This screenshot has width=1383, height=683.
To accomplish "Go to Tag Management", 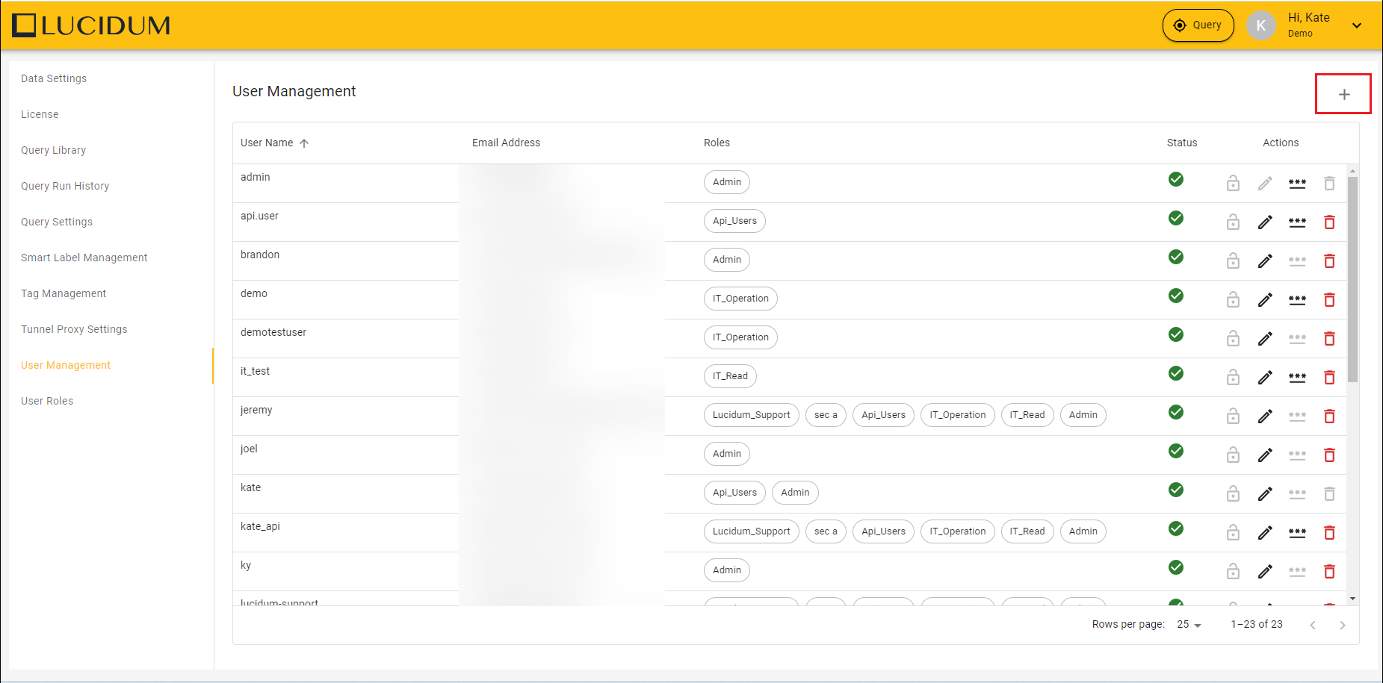I will pyautogui.click(x=64, y=293).
